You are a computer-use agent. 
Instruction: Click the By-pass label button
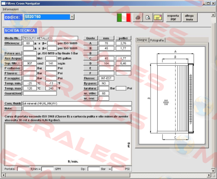90,83
